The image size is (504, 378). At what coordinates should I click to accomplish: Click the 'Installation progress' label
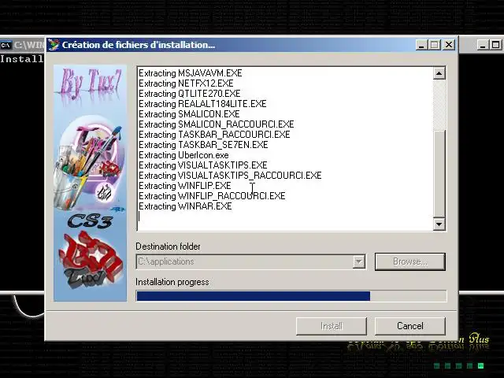click(x=172, y=282)
